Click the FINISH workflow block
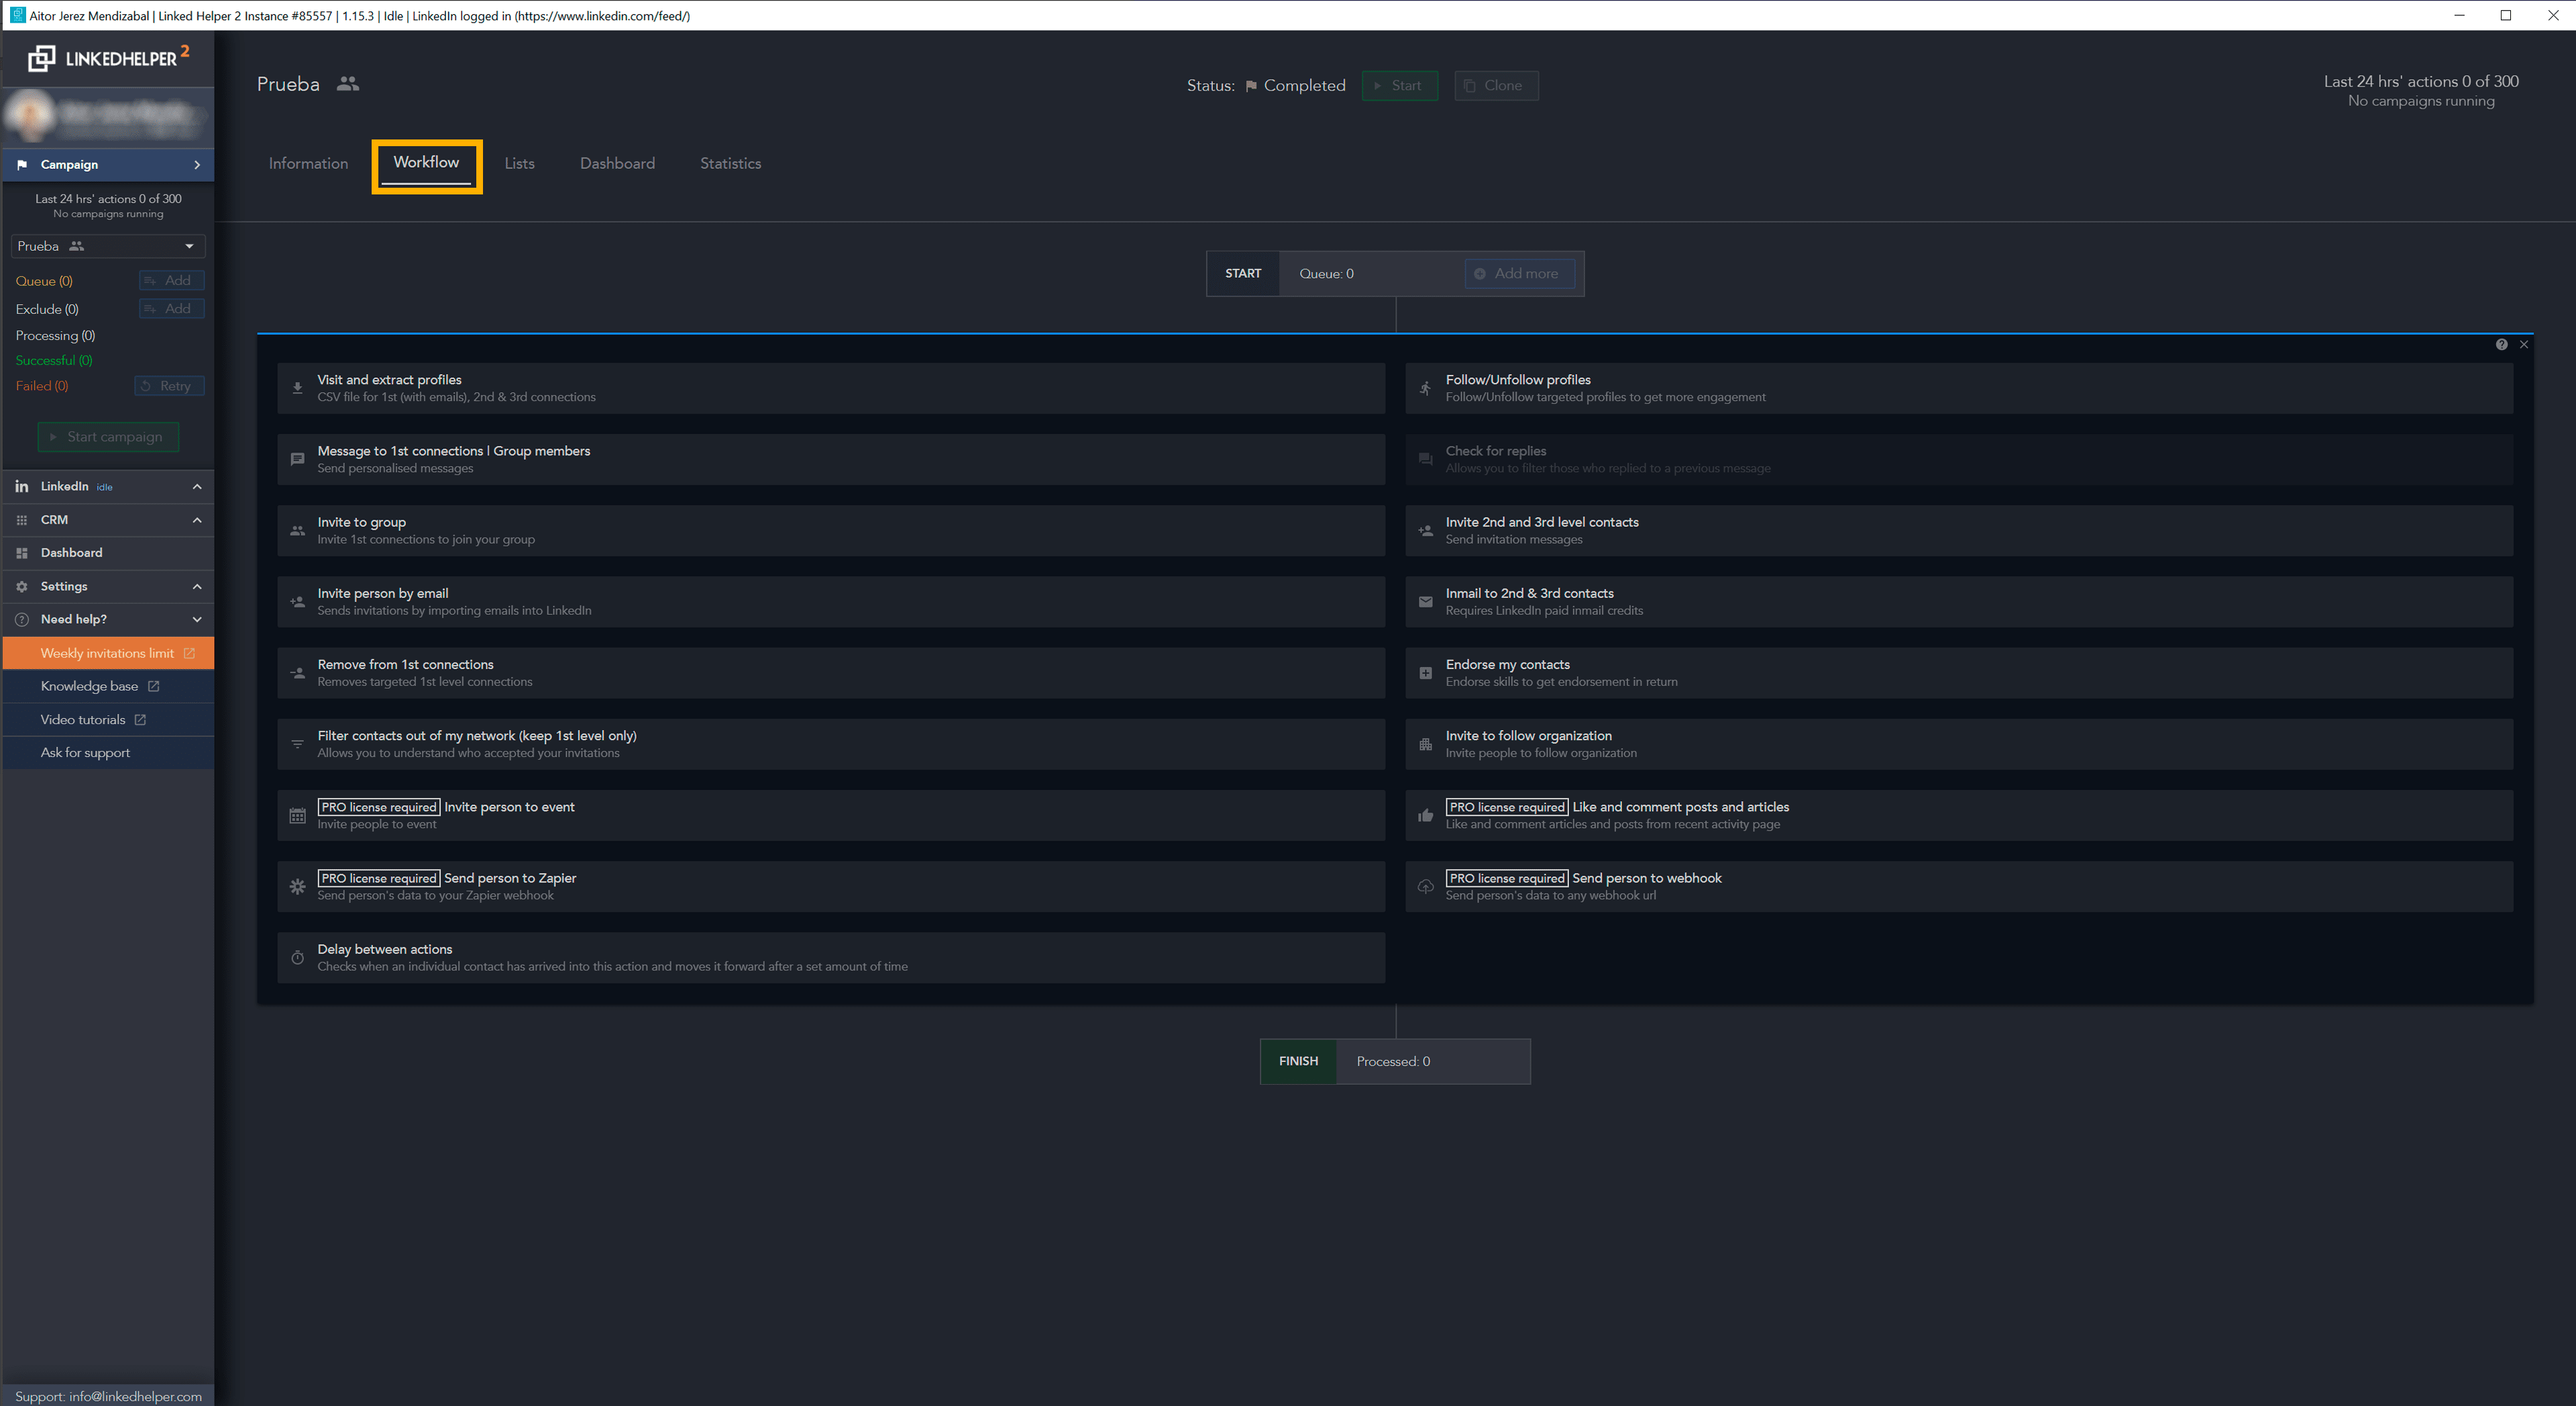Screen dimensions: 2576x1406 click(1298, 1061)
